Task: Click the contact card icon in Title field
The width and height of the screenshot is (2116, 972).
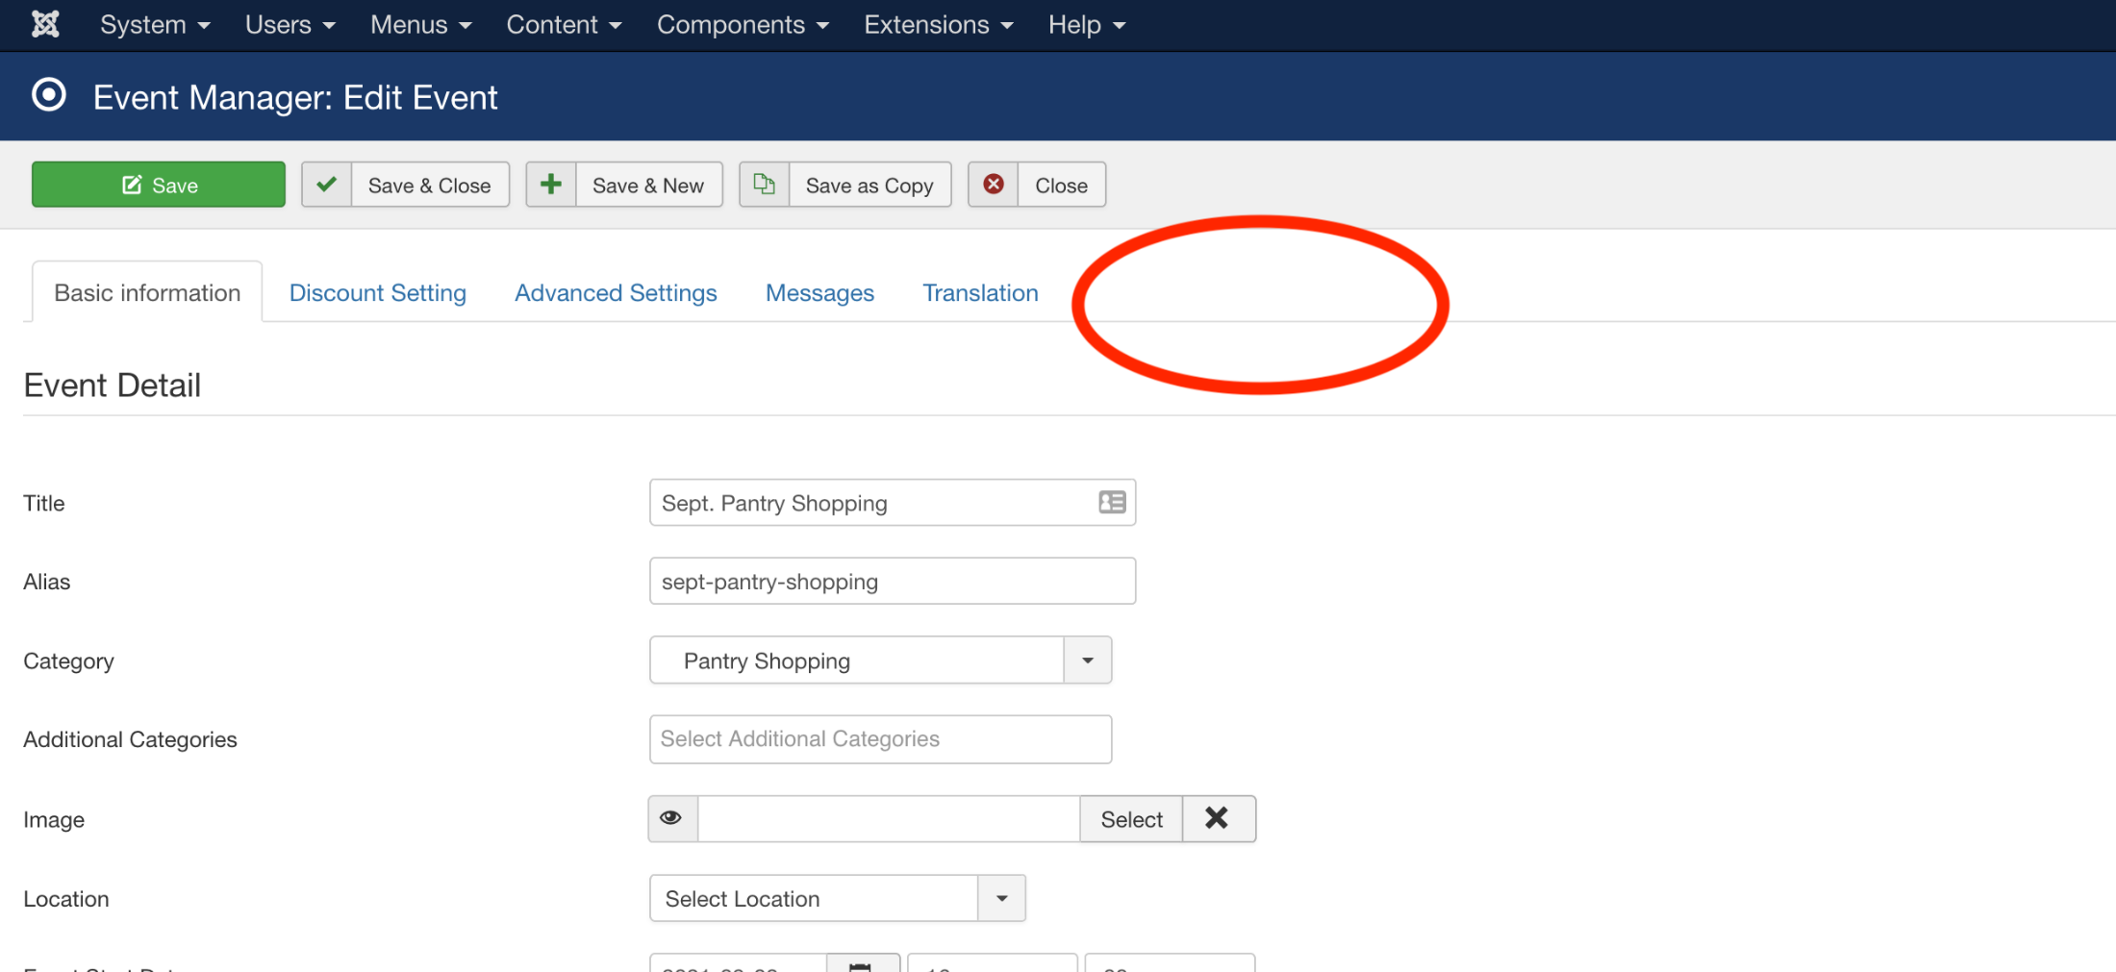Action: pyautogui.click(x=1112, y=502)
